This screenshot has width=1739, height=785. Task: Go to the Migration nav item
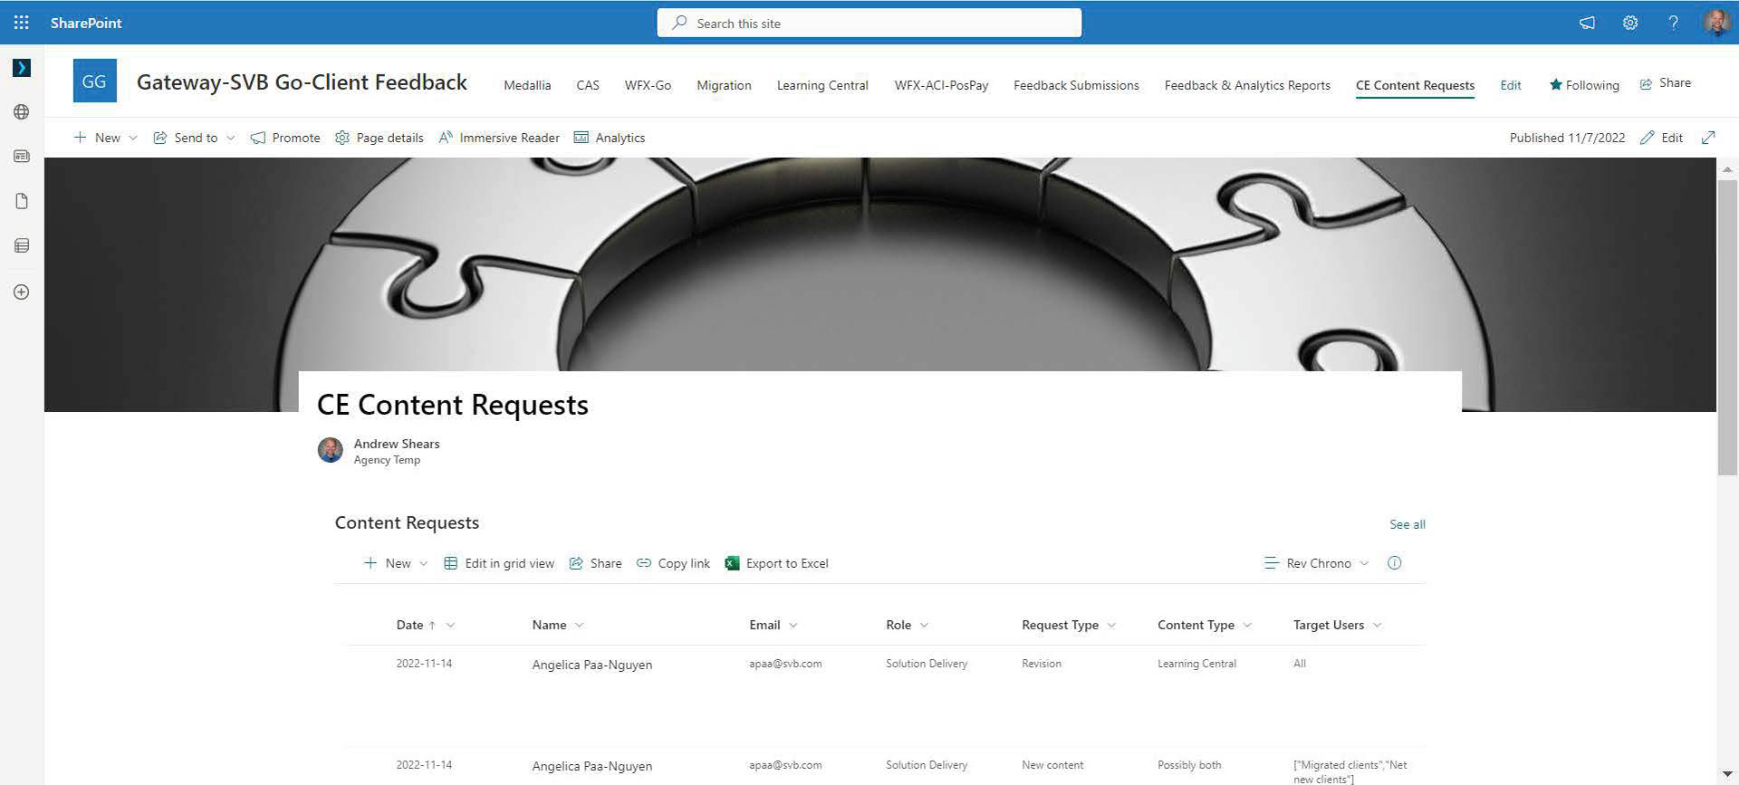[724, 85]
